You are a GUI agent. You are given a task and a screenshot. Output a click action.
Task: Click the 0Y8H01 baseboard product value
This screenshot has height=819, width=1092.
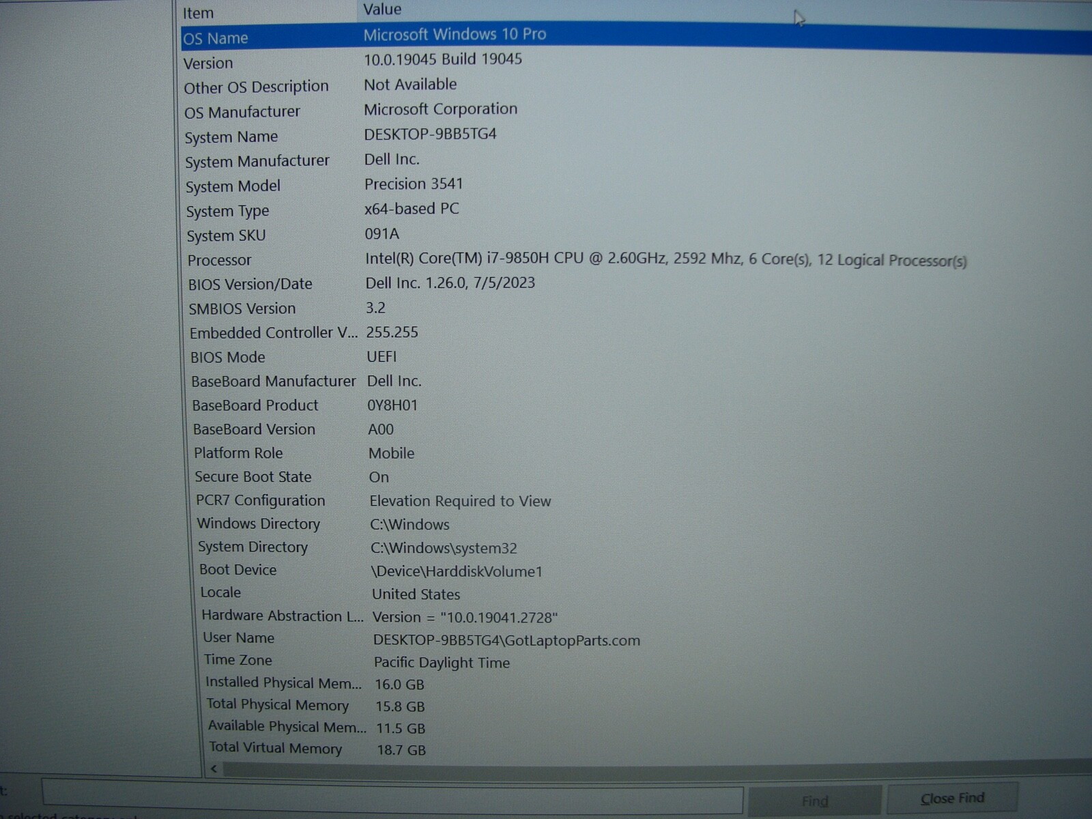pyautogui.click(x=392, y=405)
